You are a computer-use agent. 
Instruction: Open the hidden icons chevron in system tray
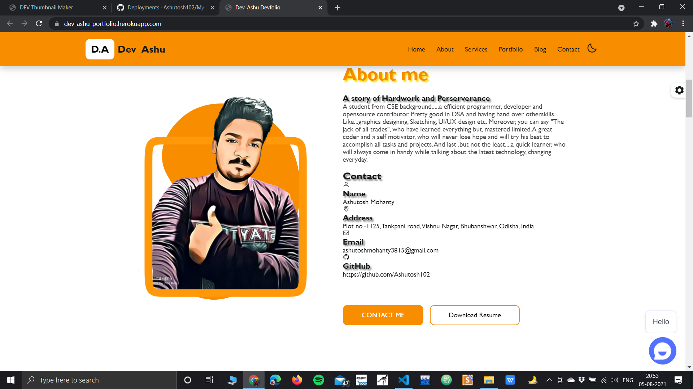click(549, 380)
